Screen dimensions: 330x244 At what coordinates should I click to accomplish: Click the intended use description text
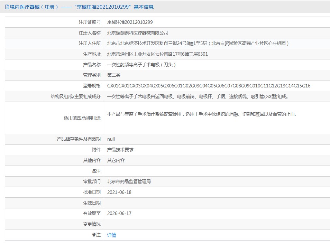pyautogui.click(x=202, y=114)
